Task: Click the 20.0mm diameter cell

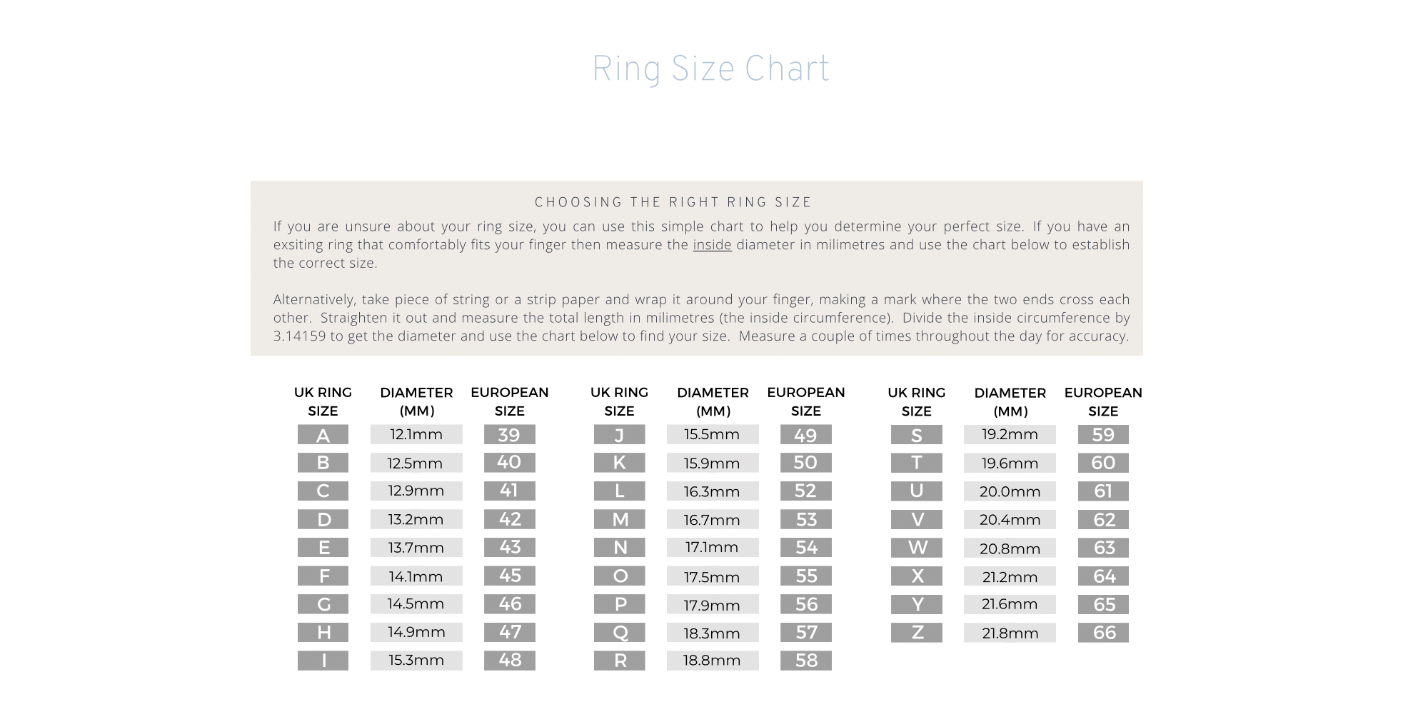Action: coord(1010,491)
